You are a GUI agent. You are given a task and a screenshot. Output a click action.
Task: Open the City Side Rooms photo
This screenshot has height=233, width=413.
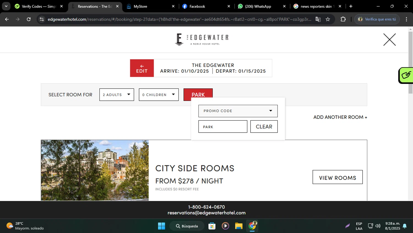(95, 170)
